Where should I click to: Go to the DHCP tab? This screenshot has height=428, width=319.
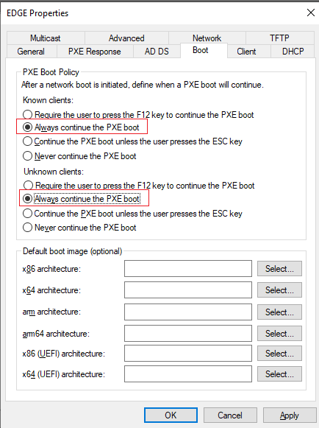(x=293, y=52)
